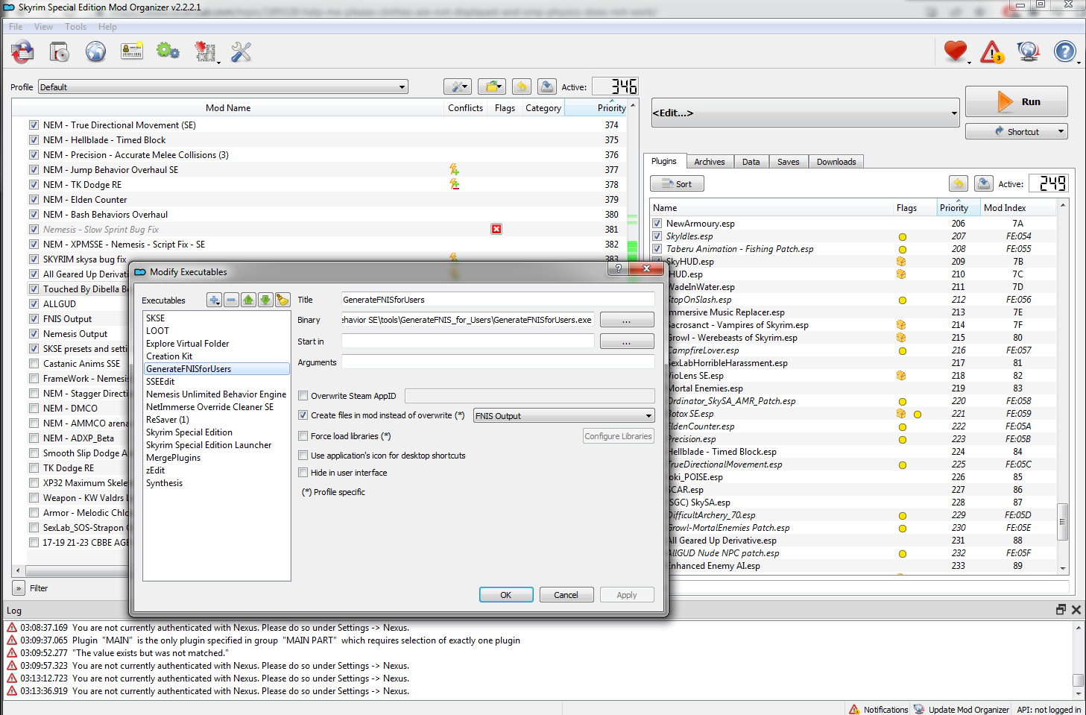This screenshot has width=1086, height=715.
Task: Check Use application's icon for desktop shortcuts
Action: click(x=303, y=456)
